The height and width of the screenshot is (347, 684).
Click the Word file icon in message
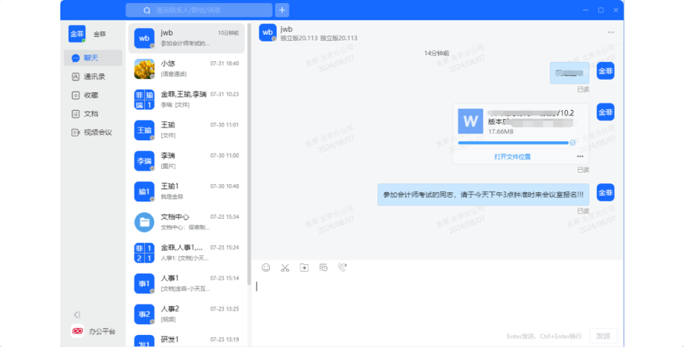(x=472, y=121)
